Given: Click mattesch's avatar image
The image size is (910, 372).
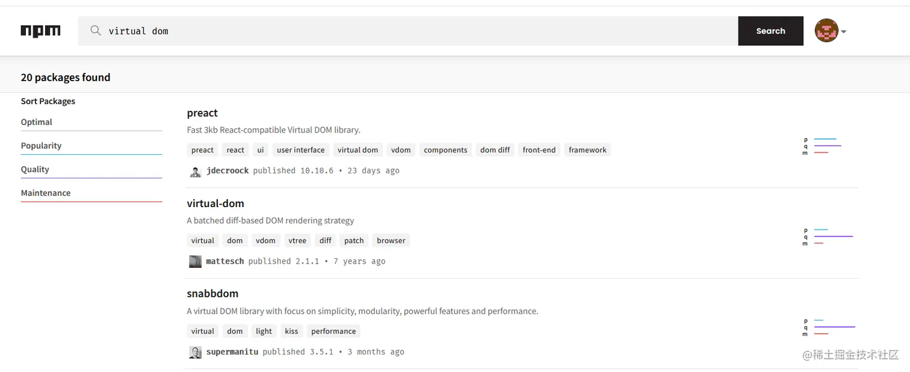Looking at the screenshot, I should pyautogui.click(x=195, y=261).
